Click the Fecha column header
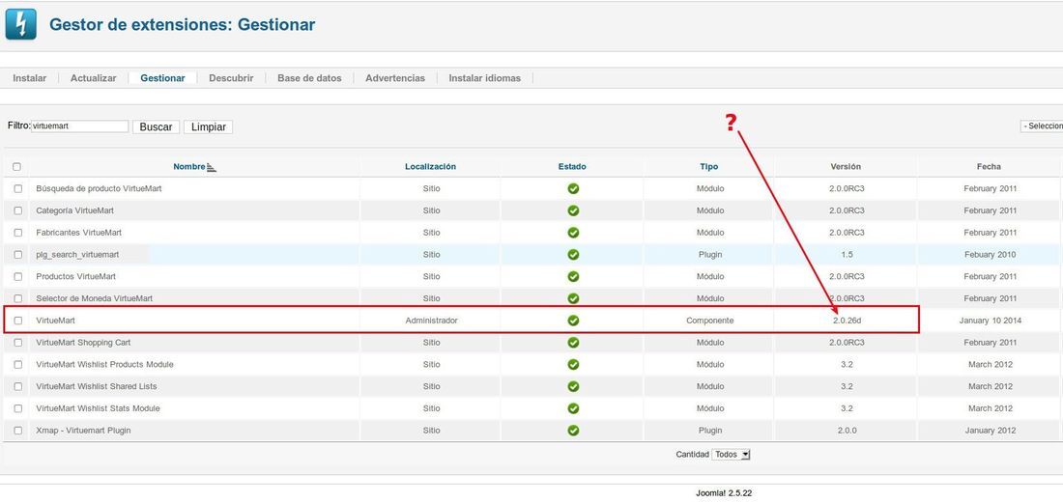Screen dimensions: 1063x503 click(x=990, y=166)
